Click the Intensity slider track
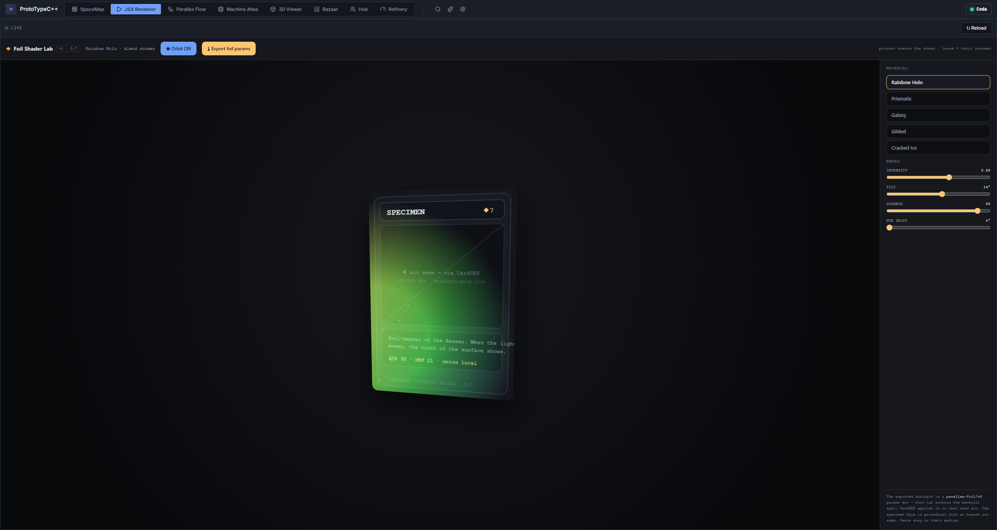 pyautogui.click(x=938, y=177)
